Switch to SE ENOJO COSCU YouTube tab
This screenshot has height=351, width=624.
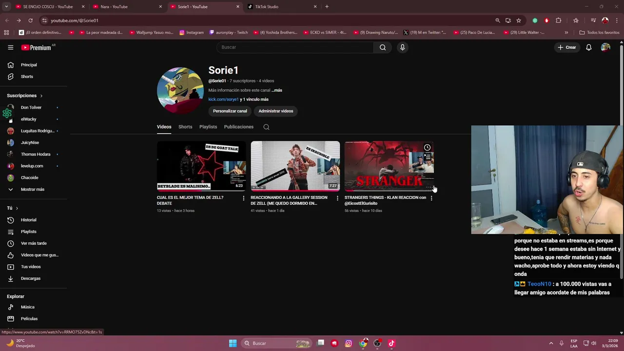click(x=50, y=7)
